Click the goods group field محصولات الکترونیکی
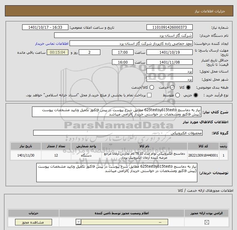 tap(118, 133)
